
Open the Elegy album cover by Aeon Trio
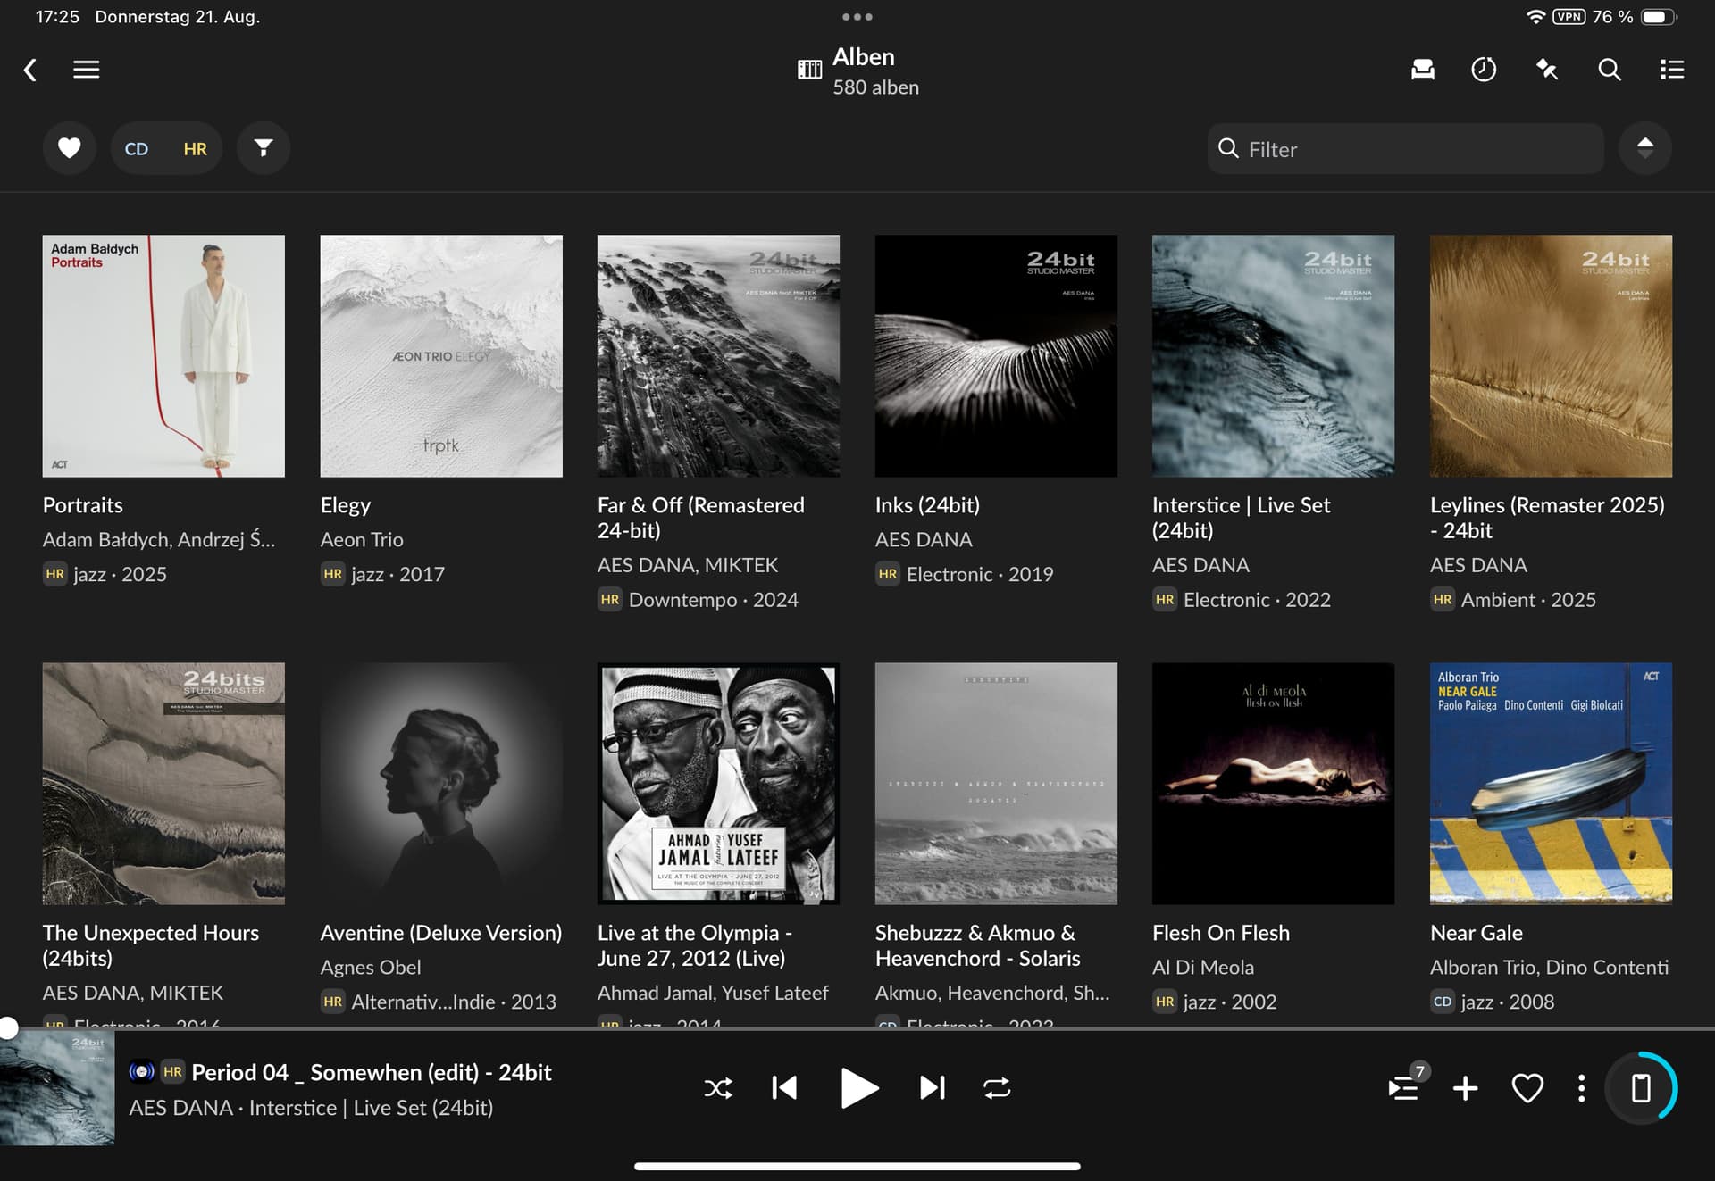[x=441, y=356]
